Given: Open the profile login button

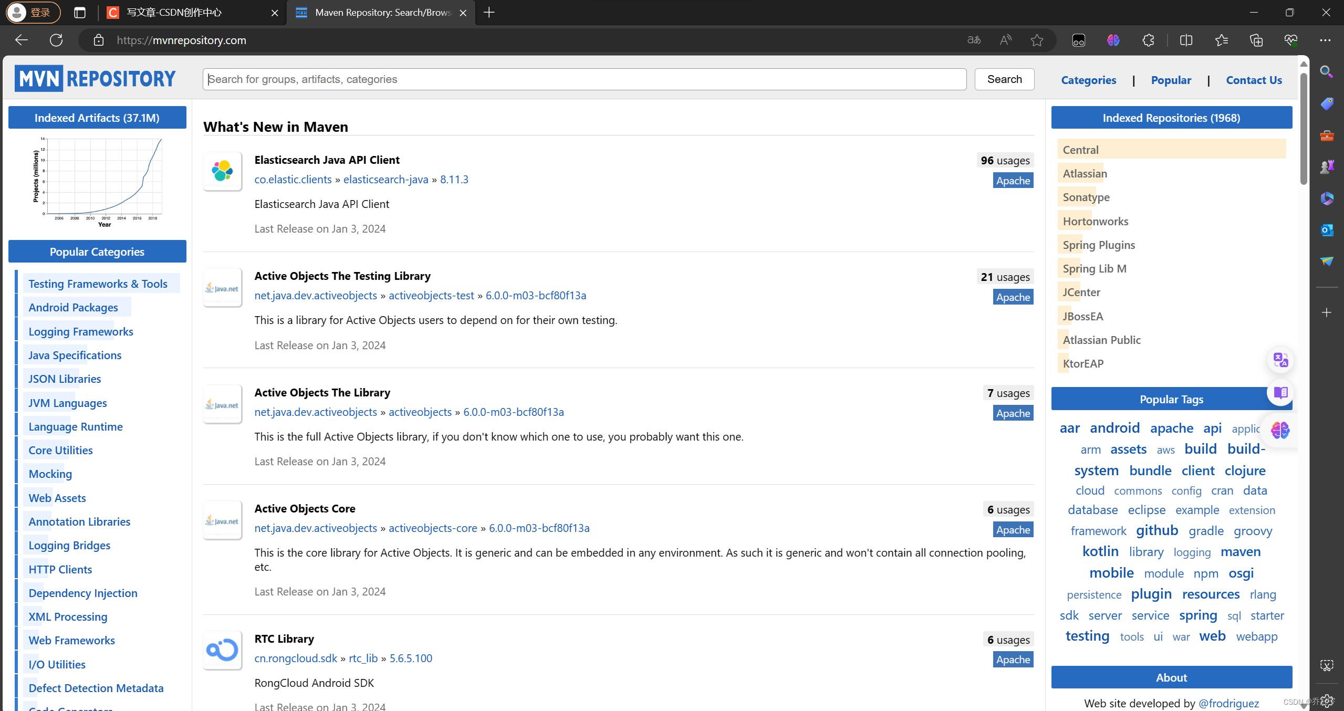Looking at the screenshot, I should pyautogui.click(x=34, y=13).
